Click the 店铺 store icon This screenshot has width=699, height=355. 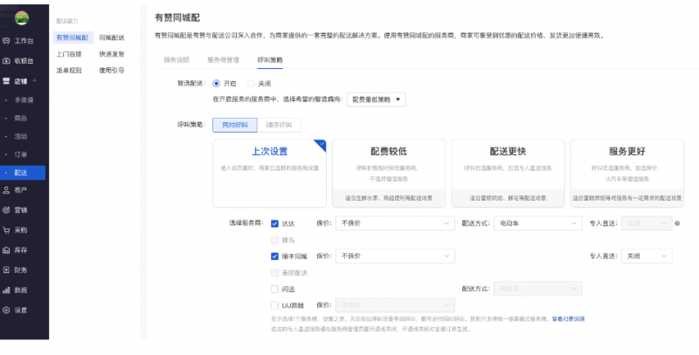click(x=6, y=81)
